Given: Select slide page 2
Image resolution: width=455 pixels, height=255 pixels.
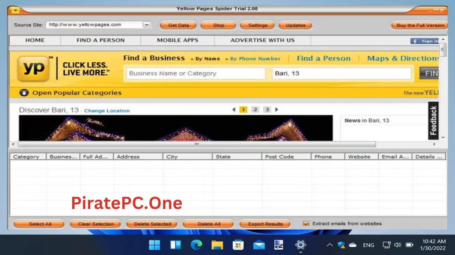Looking at the screenshot, I should [255, 109].
